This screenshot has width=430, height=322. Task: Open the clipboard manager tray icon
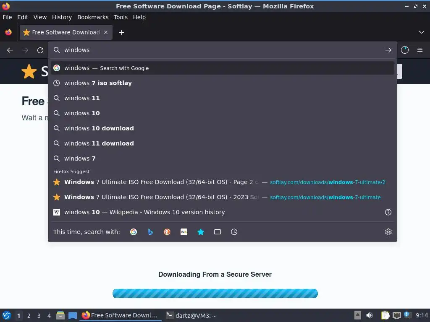click(x=385, y=315)
